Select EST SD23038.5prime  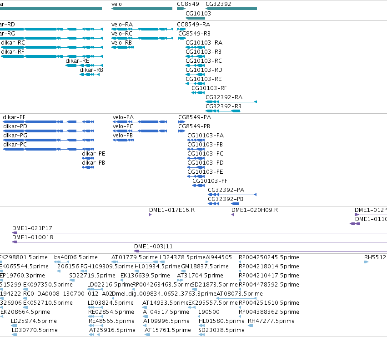pyautogui.click(x=201, y=335)
